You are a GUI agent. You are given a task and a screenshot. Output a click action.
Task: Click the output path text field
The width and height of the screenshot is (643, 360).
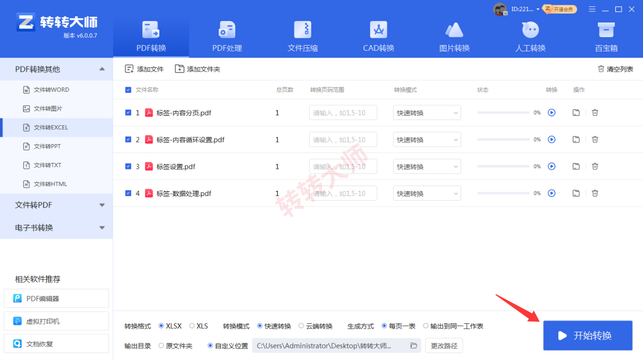(x=336, y=346)
